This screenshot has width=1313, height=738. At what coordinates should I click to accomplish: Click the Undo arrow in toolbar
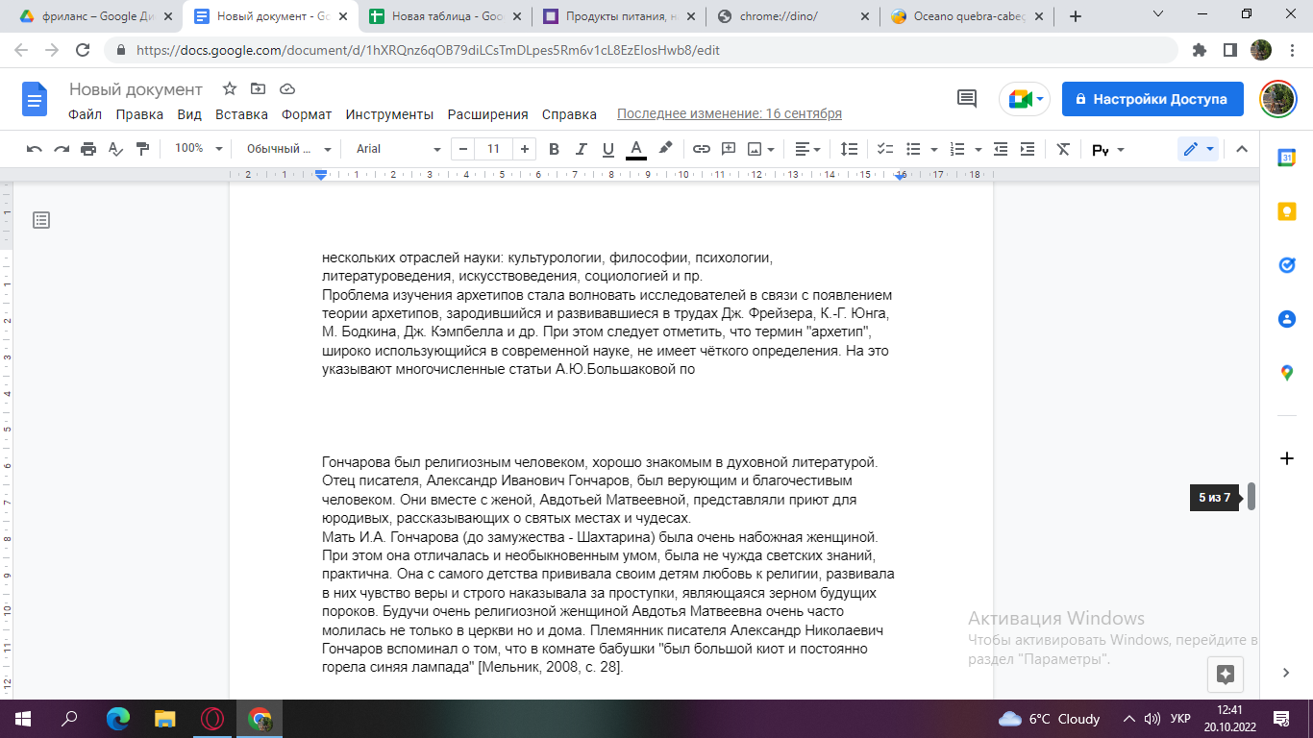[35, 149]
